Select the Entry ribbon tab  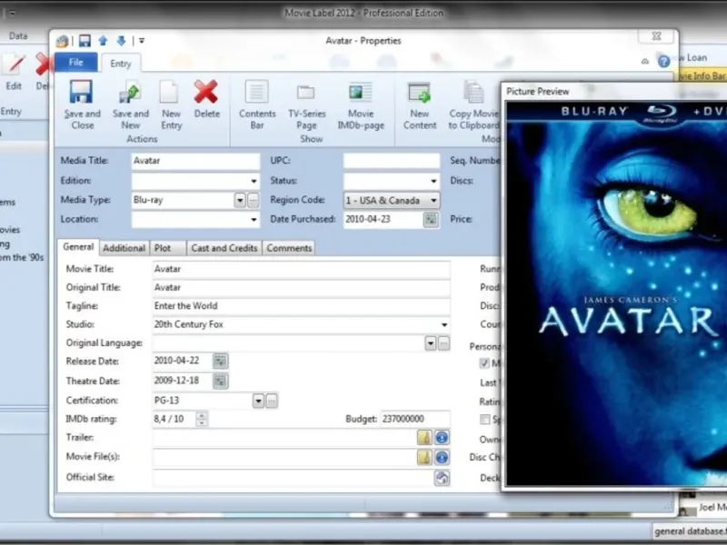[121, 64]
